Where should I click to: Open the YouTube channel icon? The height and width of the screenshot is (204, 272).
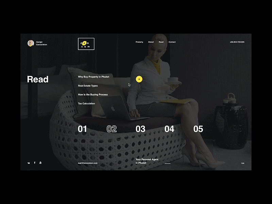(x=40, y=163)
